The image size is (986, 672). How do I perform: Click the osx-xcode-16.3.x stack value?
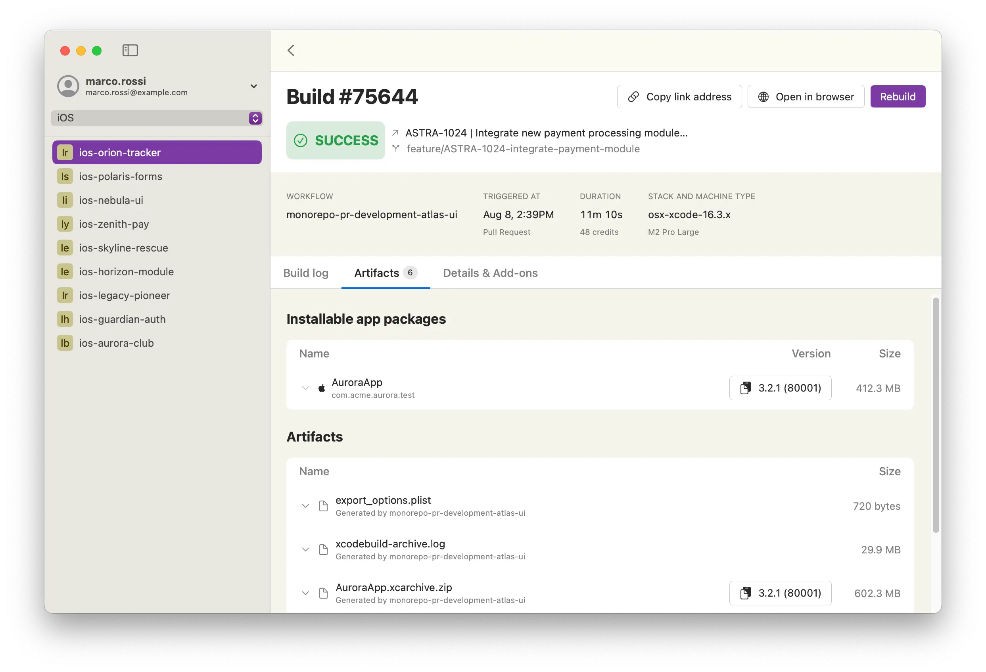pos(689,215)
